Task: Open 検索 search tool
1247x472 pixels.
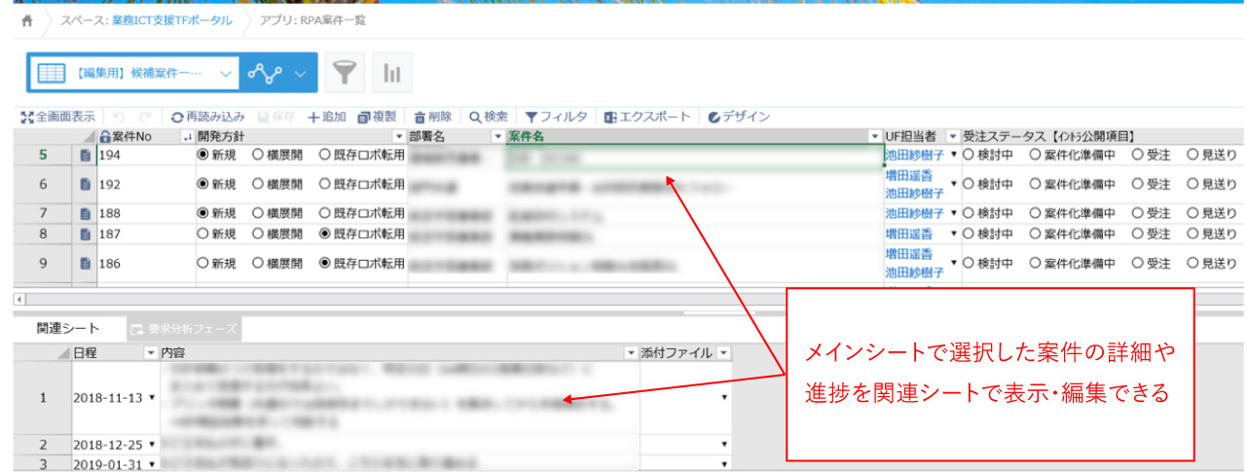Action: coord(489,117)
